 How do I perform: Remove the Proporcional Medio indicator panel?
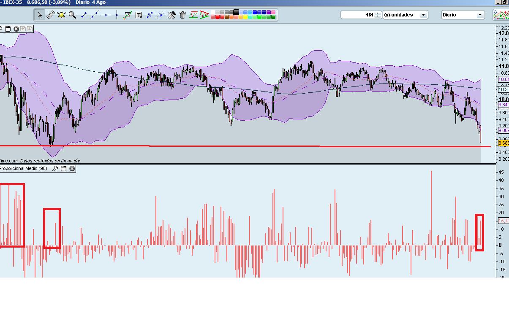pyautogui.click(x=72, y=169)
